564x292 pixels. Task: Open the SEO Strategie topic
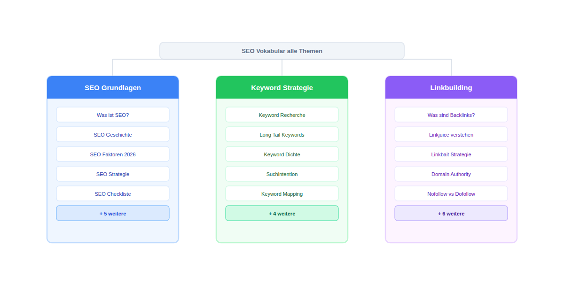click(x=113, y=174)
